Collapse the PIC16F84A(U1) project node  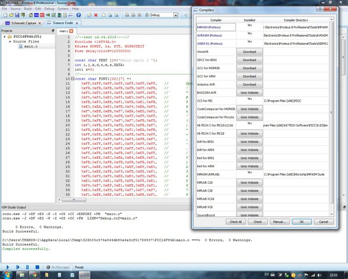pos(5,37)
